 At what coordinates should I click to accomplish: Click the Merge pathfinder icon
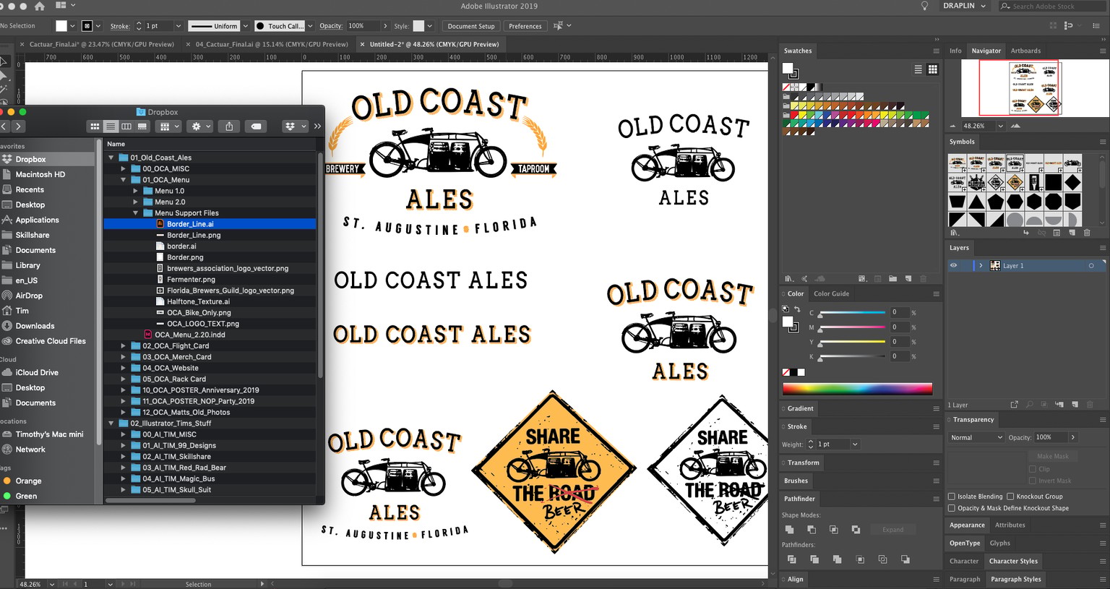(x=837, y=559)
